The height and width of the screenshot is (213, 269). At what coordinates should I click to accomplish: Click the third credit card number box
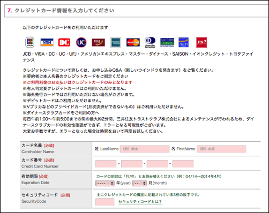tap(158, 164)
